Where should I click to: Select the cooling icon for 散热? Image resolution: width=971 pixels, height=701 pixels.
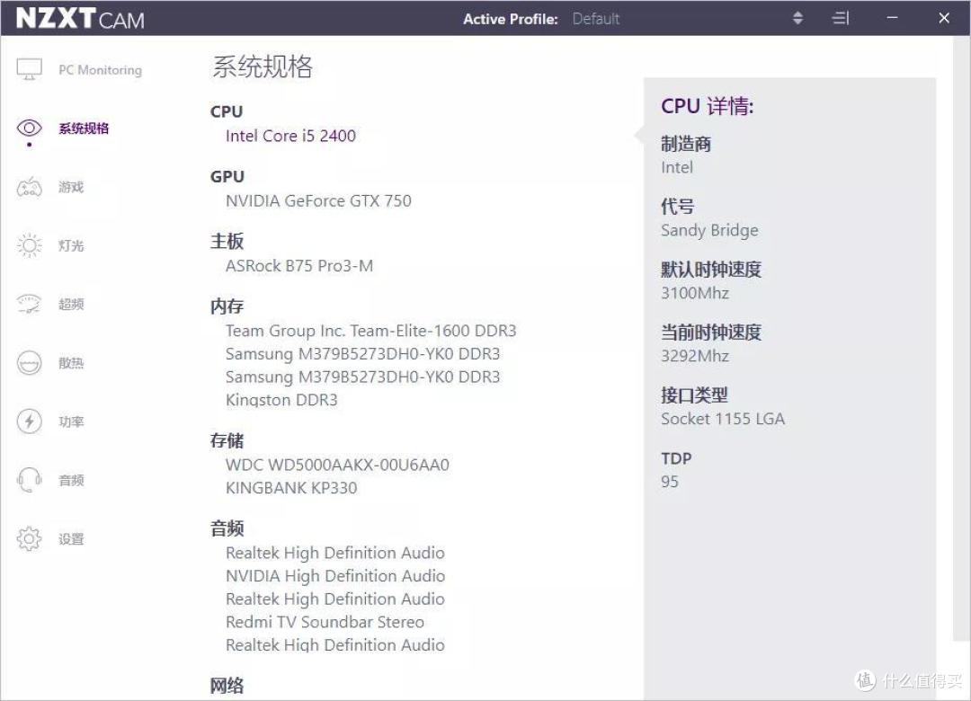coord(29,363)
